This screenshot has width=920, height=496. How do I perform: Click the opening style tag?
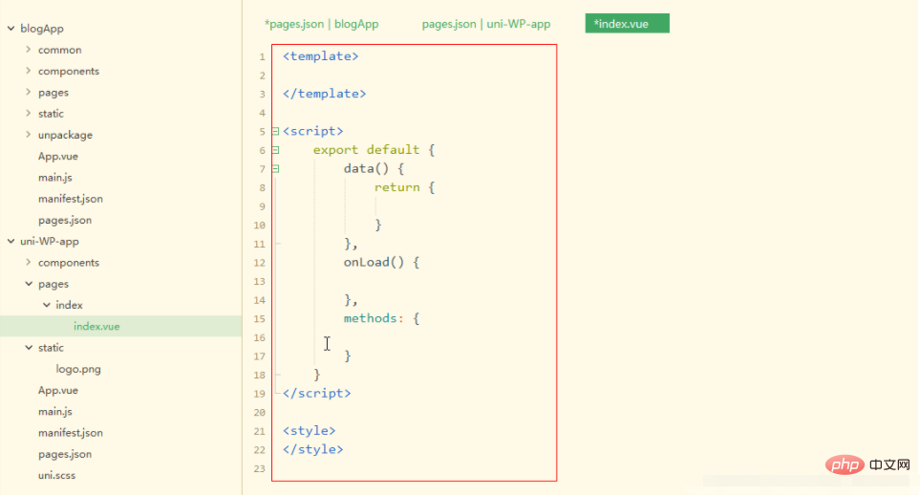click(x=310, y=431)
